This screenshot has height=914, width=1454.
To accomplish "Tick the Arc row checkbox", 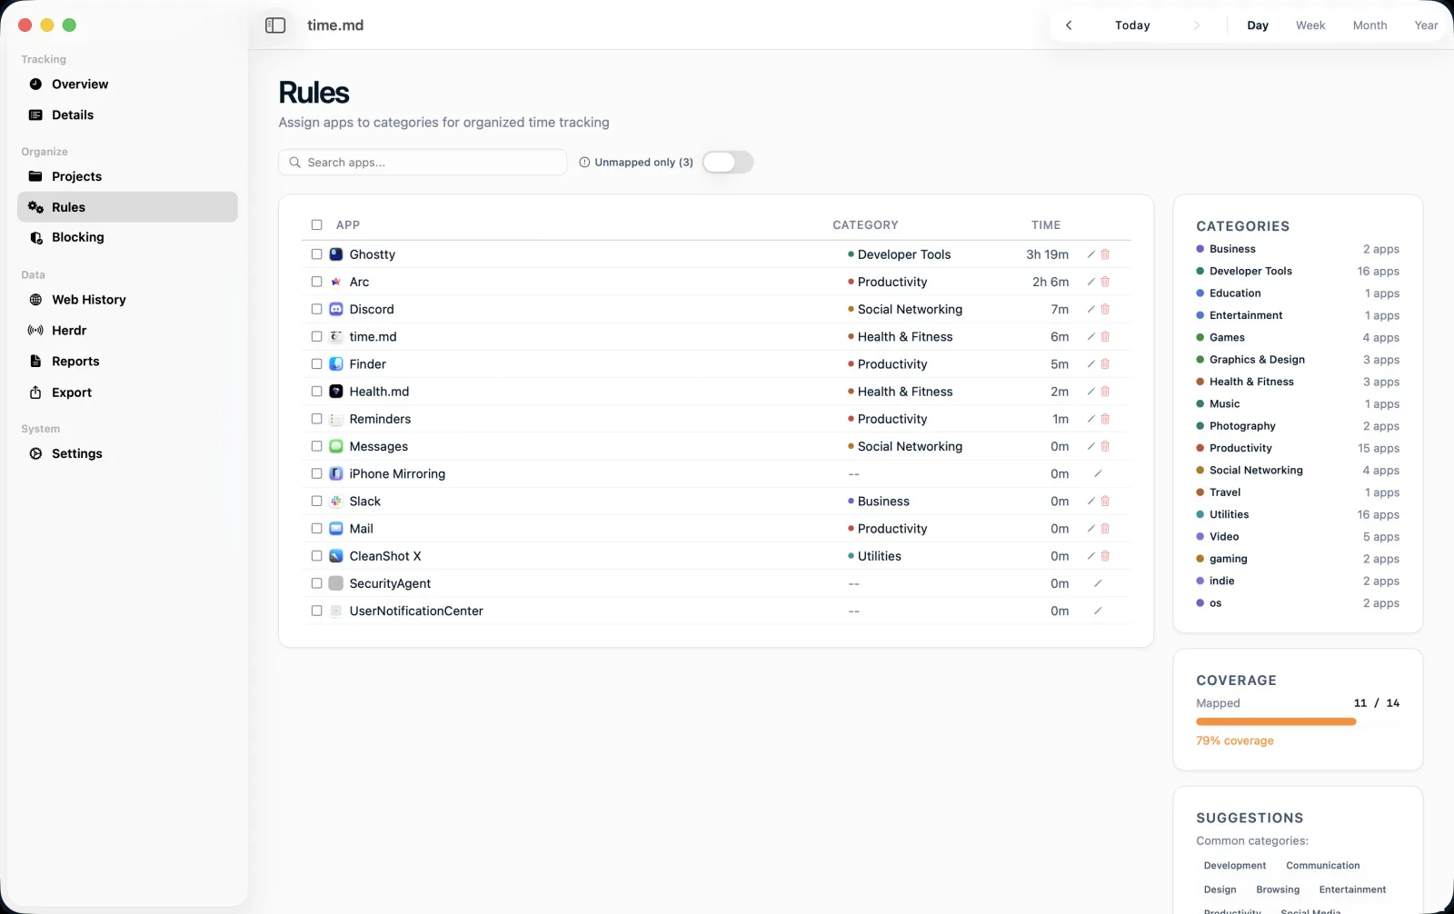I will pyautogui.click(x=316, y=282).
